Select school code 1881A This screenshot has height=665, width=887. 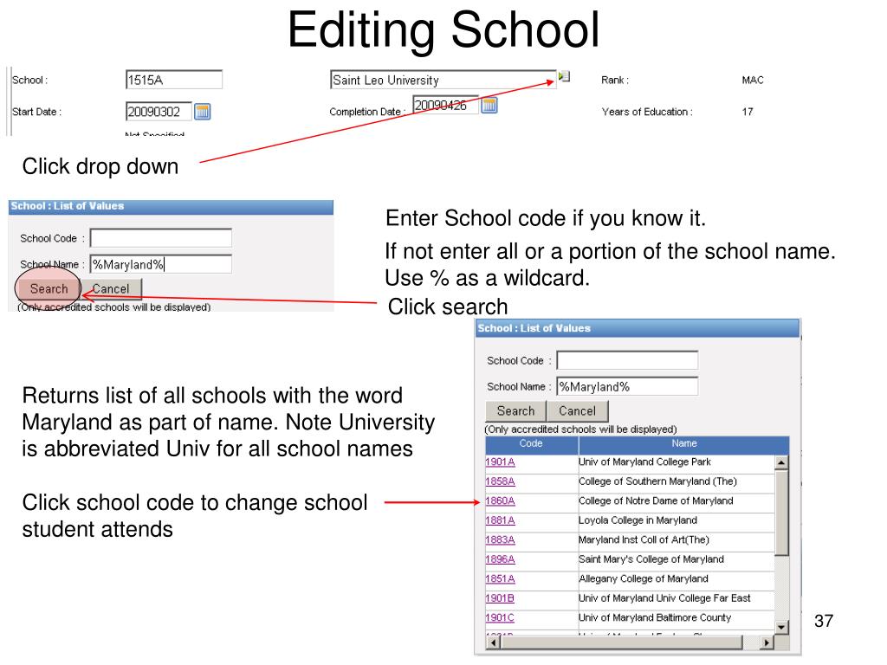500,520
